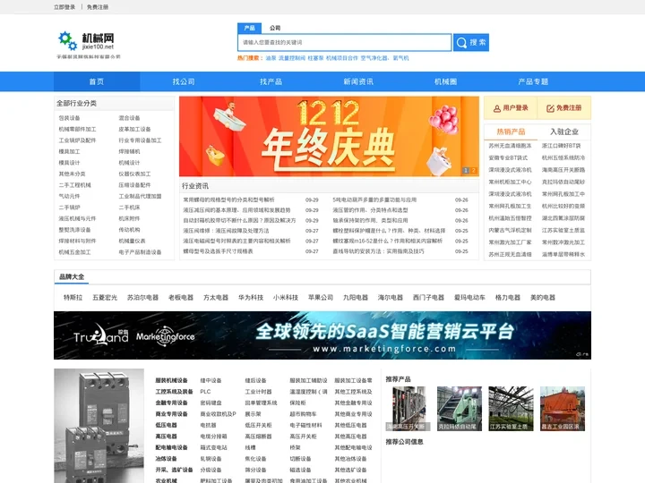
Task: Open the 新闻资讯 nav item
Action: [x=358, y=81]
